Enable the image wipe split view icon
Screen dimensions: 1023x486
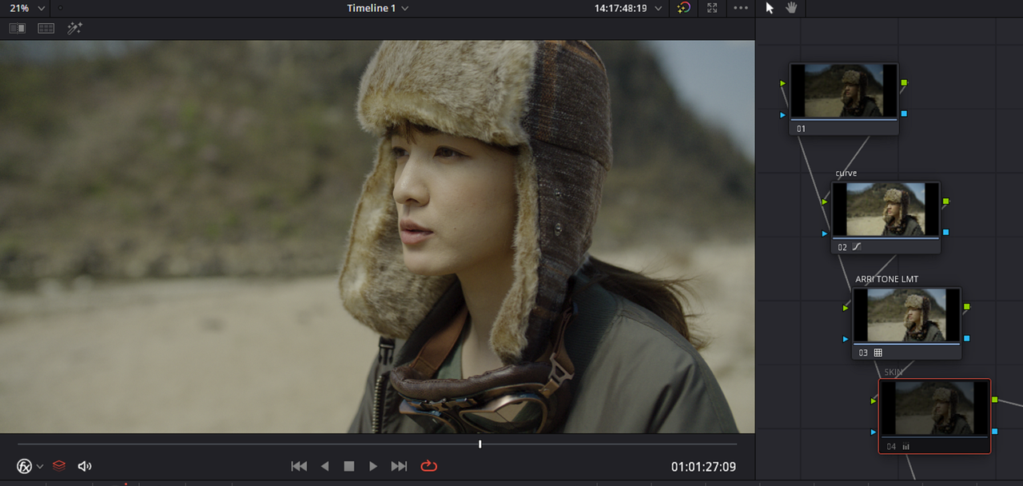coord(17,28)
